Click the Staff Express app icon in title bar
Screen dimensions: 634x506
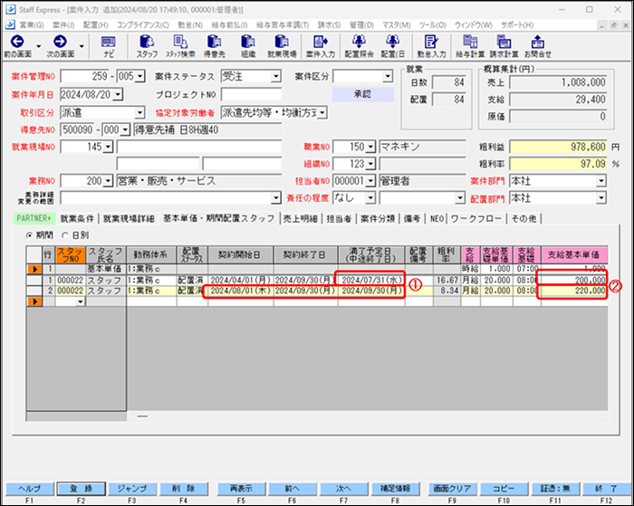tap(10, 9)
